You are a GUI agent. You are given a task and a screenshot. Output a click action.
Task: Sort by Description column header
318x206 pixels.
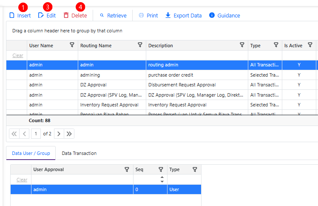[x=161, y=46]
